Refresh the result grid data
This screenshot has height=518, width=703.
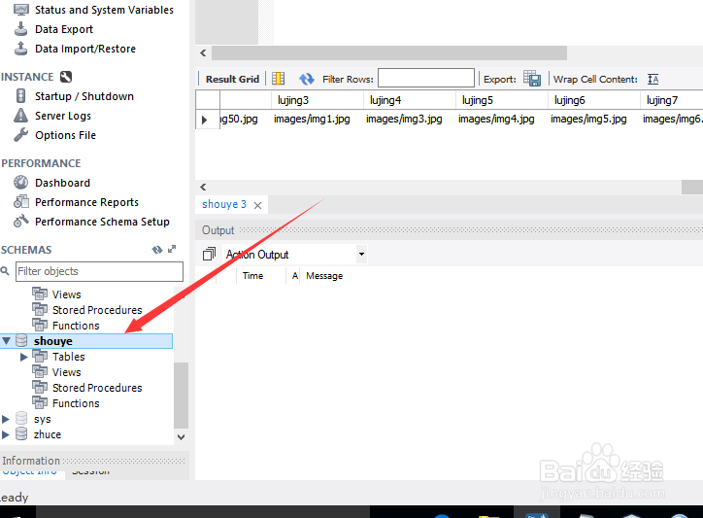click(x=307, y=79)
